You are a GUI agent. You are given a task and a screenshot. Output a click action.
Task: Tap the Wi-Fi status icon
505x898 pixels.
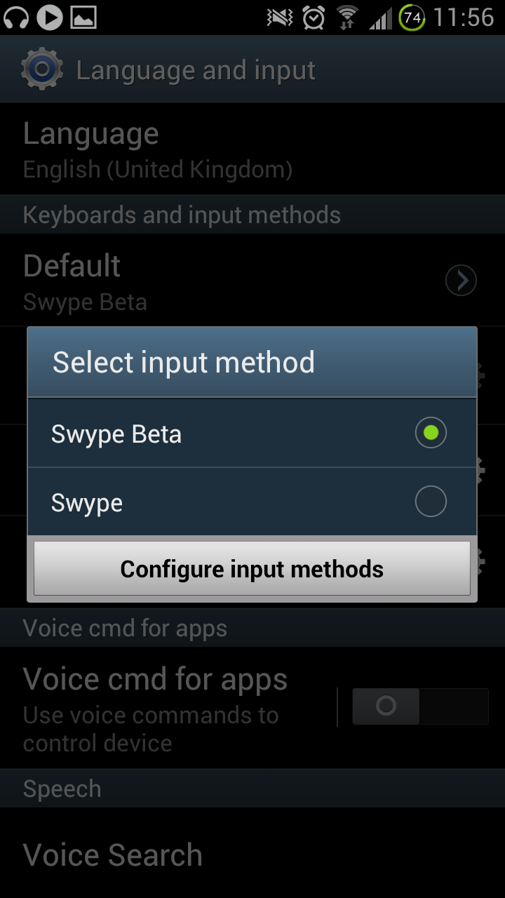(x=346, y=18)
